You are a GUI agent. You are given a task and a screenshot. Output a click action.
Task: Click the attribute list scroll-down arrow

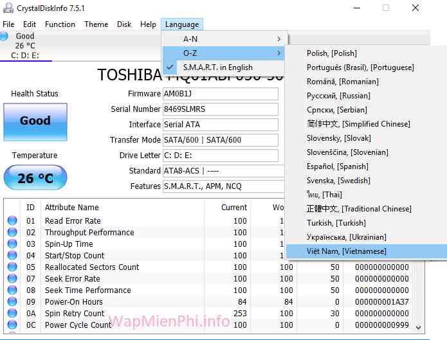(418, 327)
